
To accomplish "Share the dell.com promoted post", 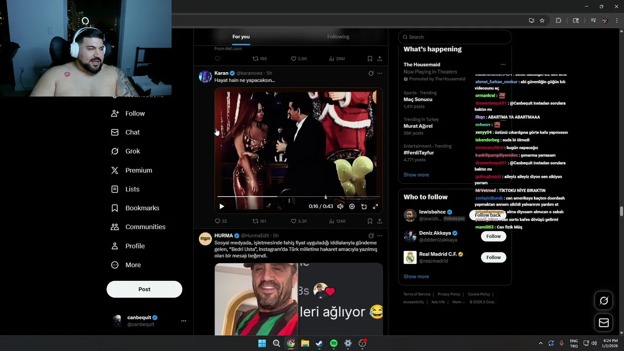I will 380,58.
